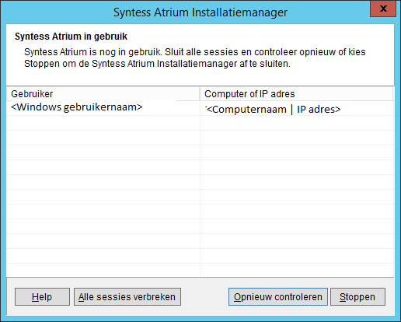Click the gray space between Alle sessies verbreken and Opnieuw controleren

click(x=204, y=296)
